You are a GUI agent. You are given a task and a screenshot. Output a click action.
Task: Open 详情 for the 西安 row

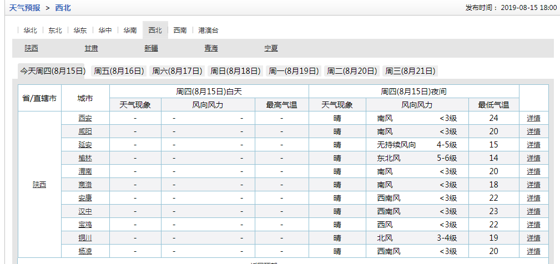click(x=533, y=118)
